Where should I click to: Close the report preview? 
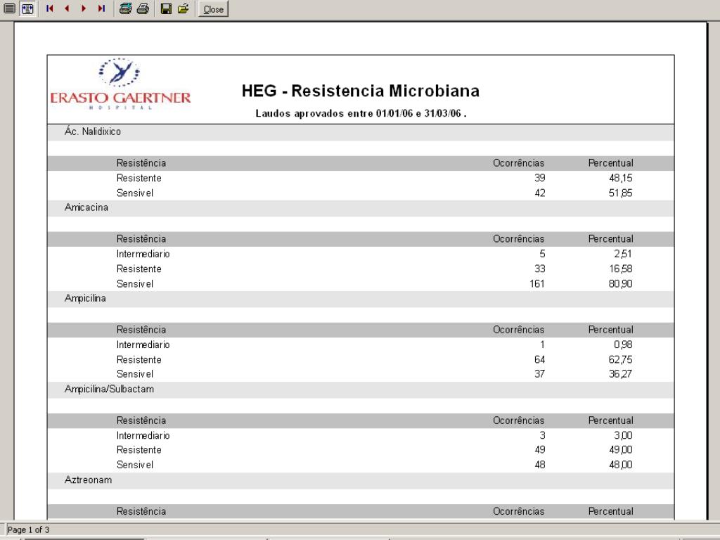(213, 9)
